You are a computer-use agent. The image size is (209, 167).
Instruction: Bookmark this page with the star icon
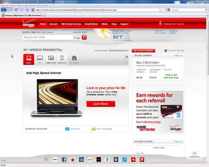coord(160,10)
